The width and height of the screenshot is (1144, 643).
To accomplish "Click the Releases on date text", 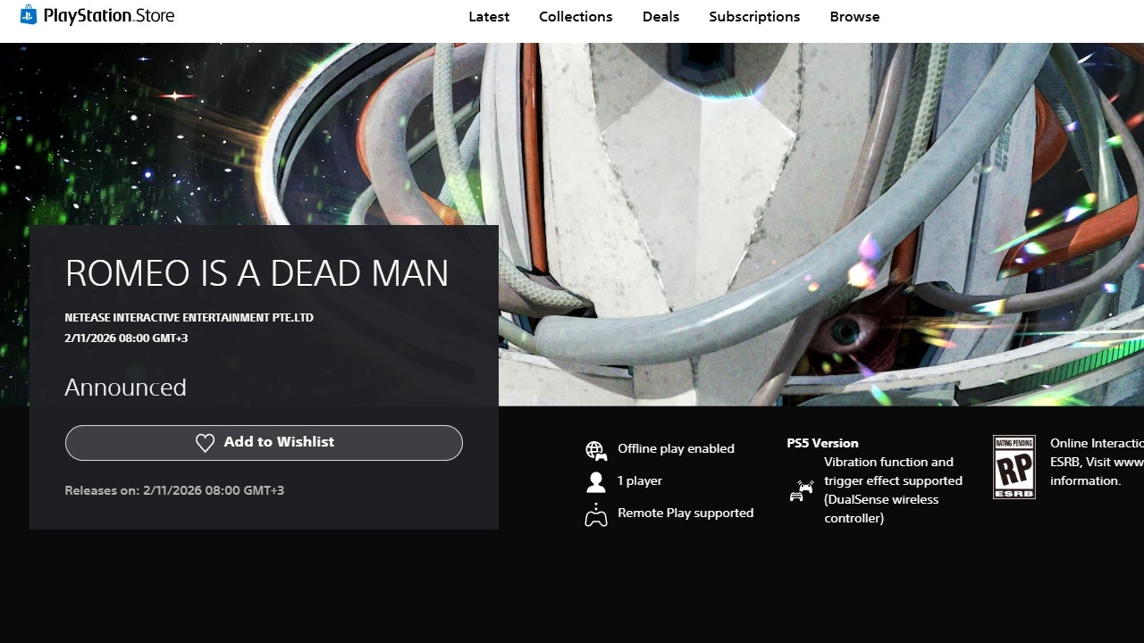I will [x=174, y=490].
